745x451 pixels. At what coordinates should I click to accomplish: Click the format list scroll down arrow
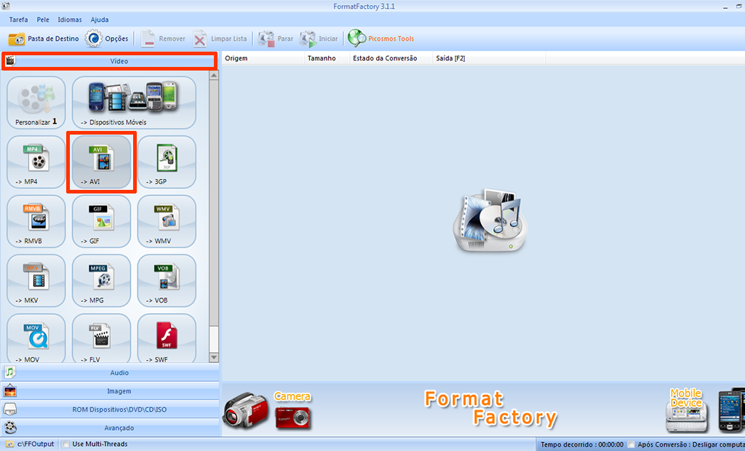tap(214, 357)
